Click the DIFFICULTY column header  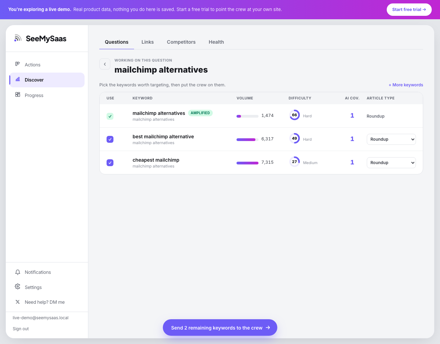pyautogui.click(x=300, y=98)
